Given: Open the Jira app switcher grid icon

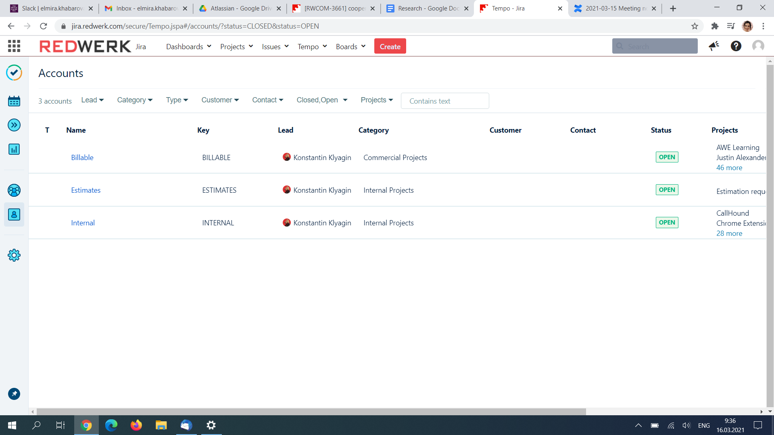Looking at the screenshot, I should coord(14,46).
